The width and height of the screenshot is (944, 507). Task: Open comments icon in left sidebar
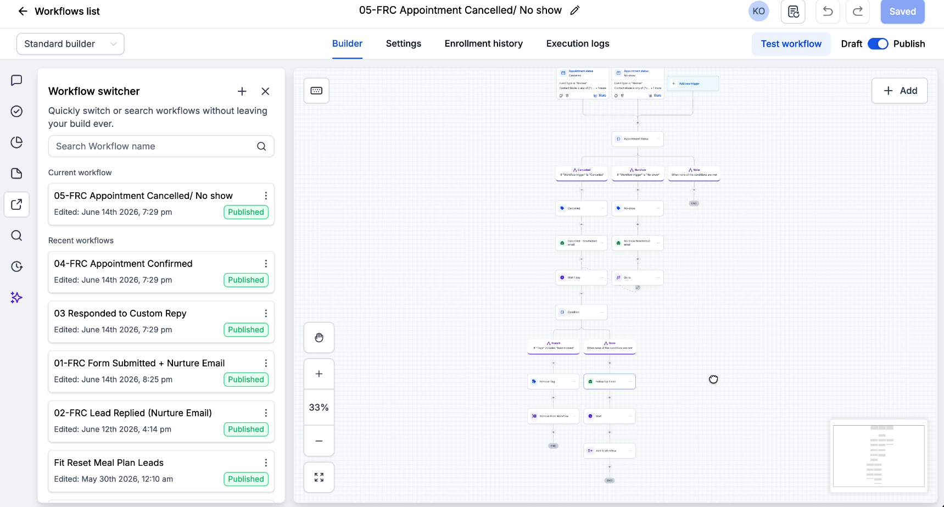click(16, 80)
